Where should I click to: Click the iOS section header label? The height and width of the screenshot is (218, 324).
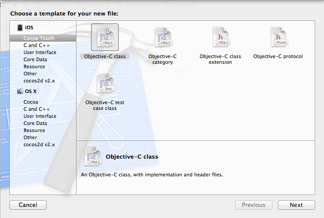coord(29,27)
